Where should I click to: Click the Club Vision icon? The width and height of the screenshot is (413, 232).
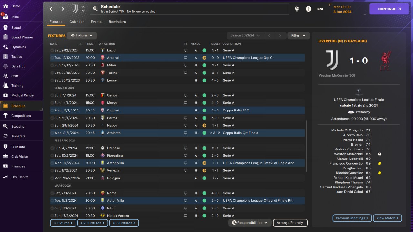5,157
